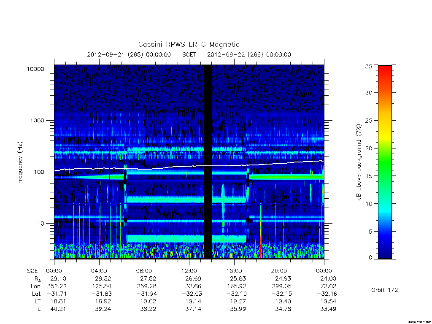
Task: Select the Lon value 32.66
Action: (x=193, y=286)
